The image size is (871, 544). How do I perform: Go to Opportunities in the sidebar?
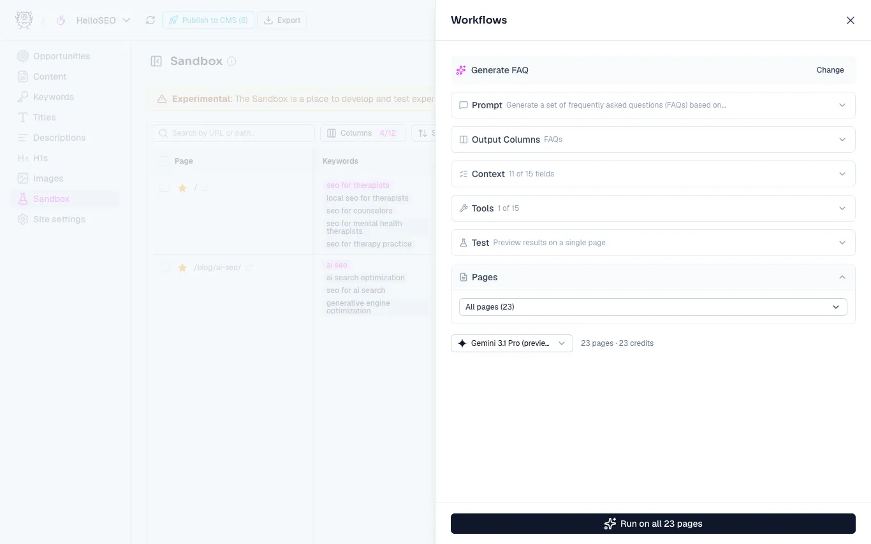[x=62, y=56]
